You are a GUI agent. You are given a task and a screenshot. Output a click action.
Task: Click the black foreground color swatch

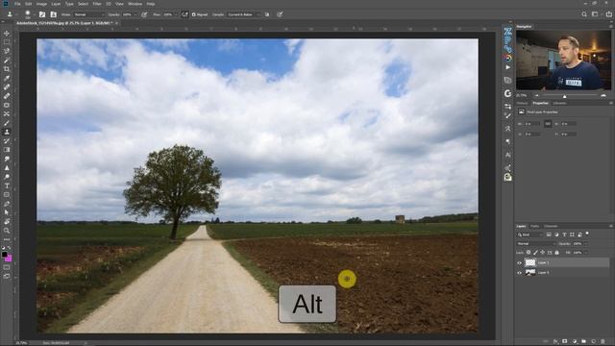click(x=4, y=254)
